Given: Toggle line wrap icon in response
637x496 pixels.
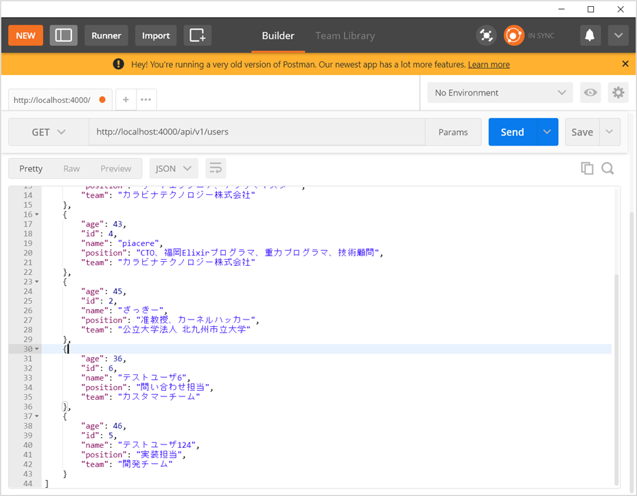Looking at the screenshot, I should point(216,168).
